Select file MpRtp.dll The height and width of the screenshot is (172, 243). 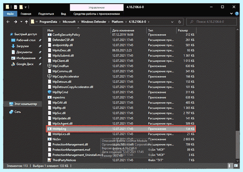point(59,108)
